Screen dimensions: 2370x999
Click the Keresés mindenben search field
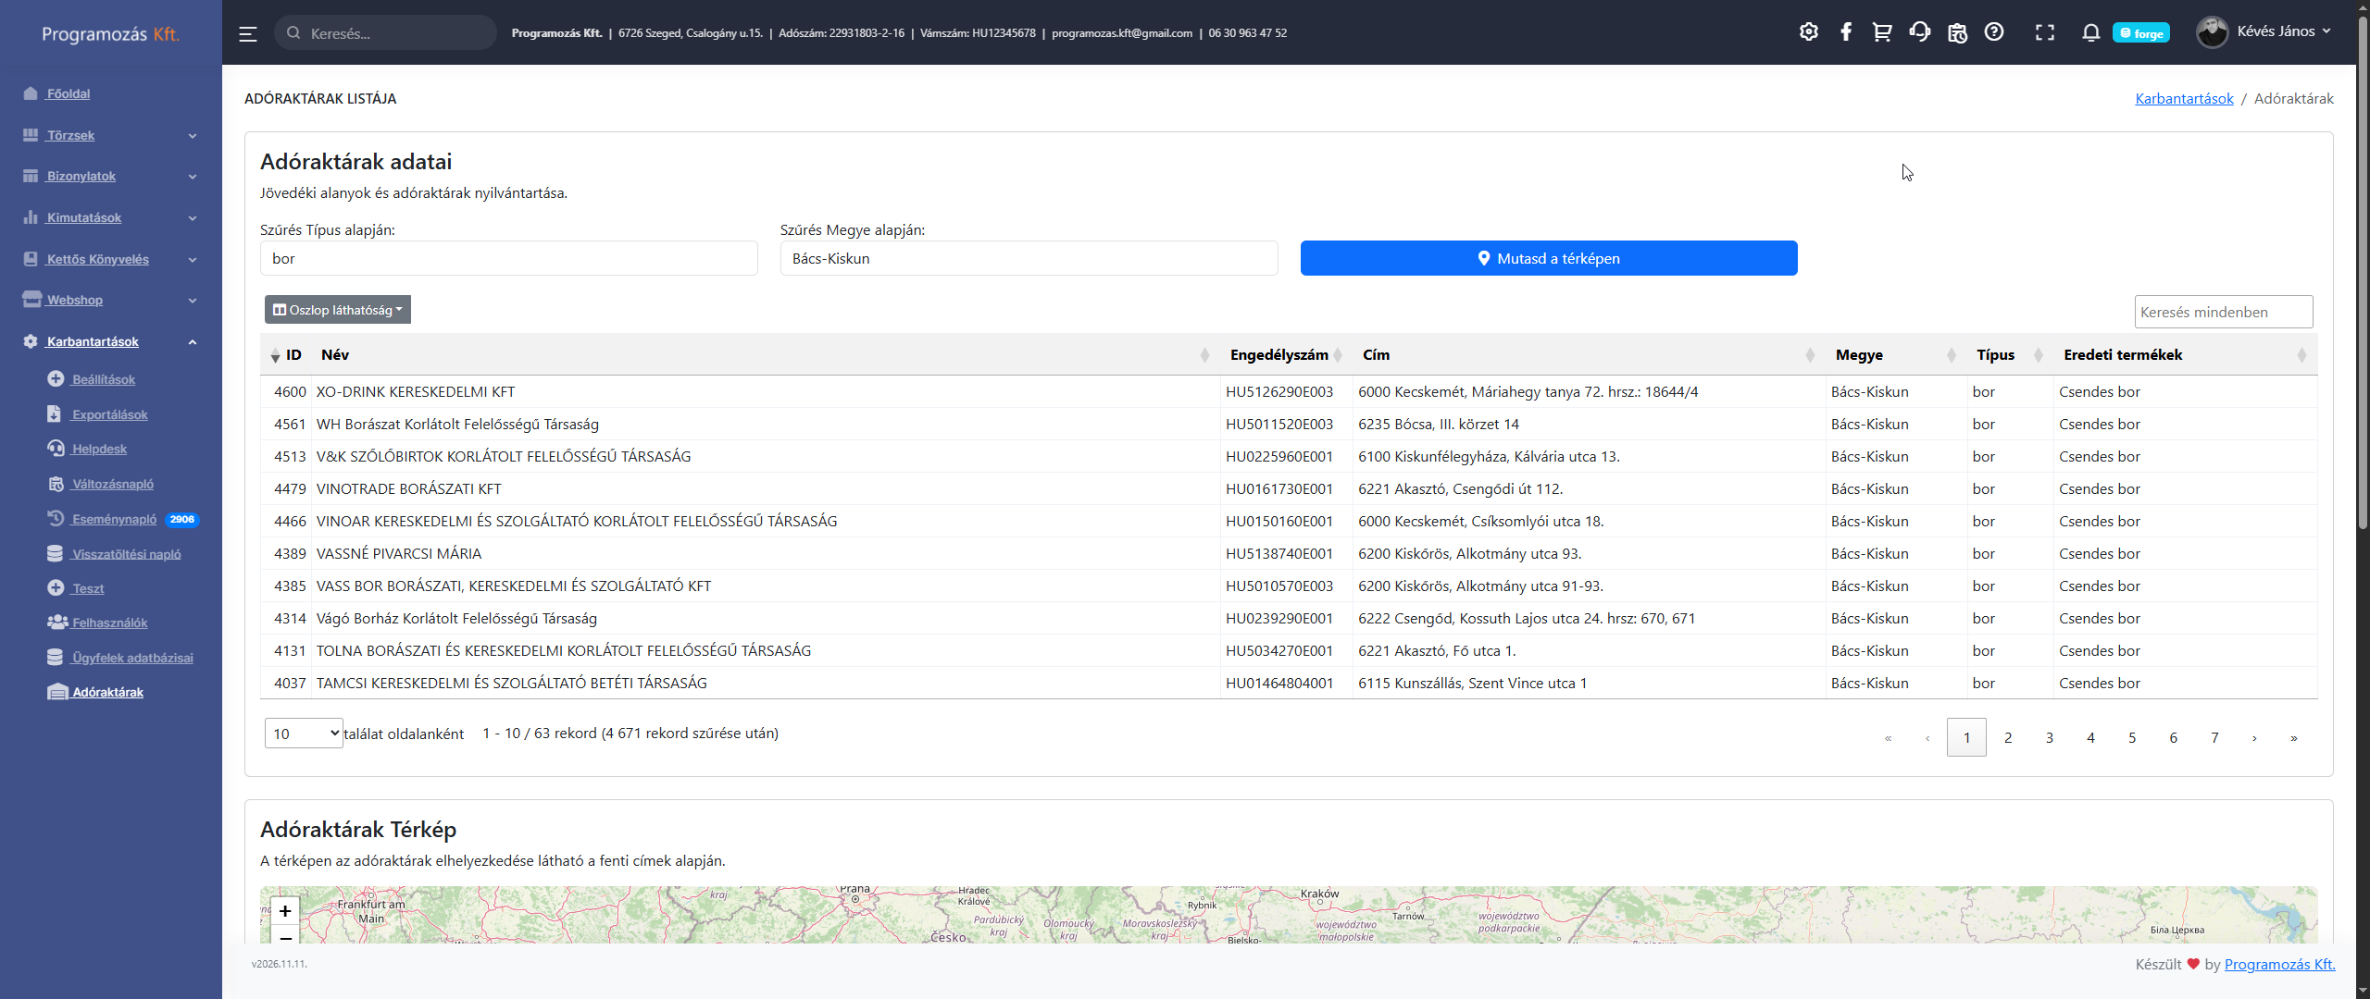[2222, 312]
